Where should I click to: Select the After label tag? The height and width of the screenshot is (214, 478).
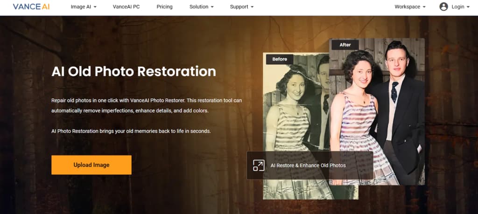[345, 45]
